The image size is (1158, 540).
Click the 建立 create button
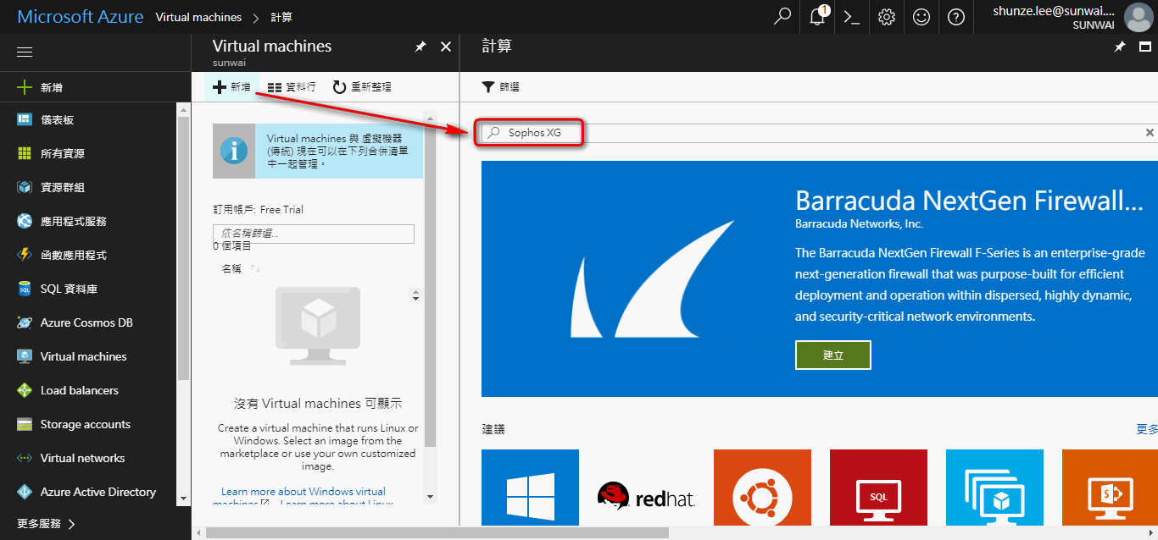point(833,355)
